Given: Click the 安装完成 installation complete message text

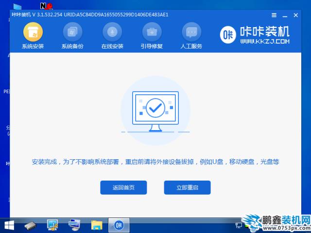Looking at the screenshot, I should point(155,162).
